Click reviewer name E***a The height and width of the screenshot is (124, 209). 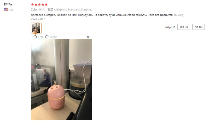pos(8,4)
